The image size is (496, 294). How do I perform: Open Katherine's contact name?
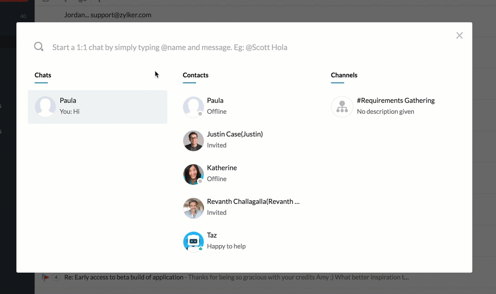pyautogui.click(x=222, y=168)
